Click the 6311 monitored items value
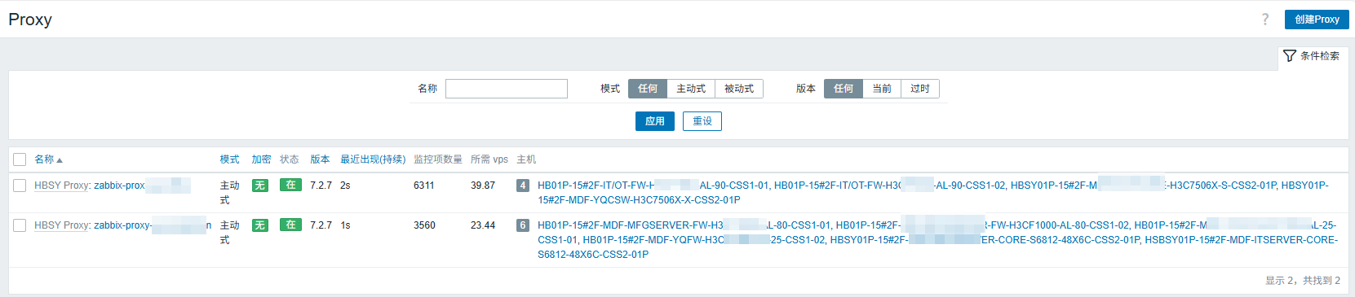Viewport: 1355px width, 297px height. (424, 186)
